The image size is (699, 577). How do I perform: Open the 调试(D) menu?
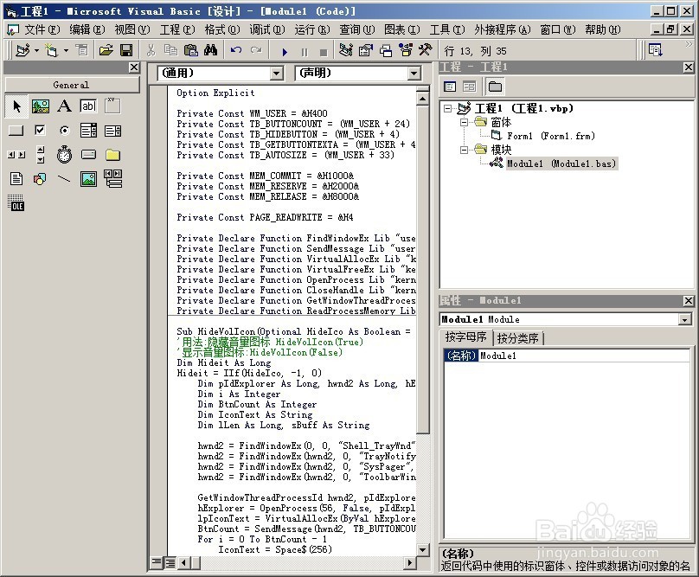[x=267, y=30]
